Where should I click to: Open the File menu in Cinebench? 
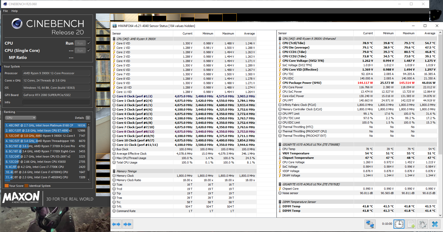(5, 11)
